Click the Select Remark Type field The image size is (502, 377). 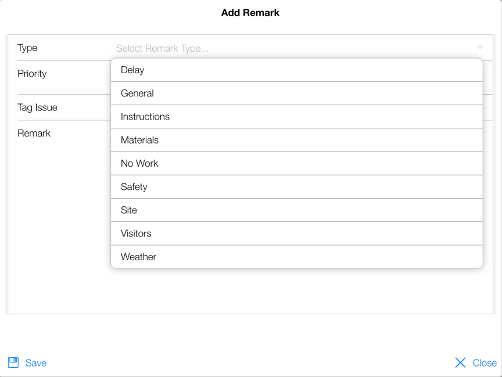[163, 48]
